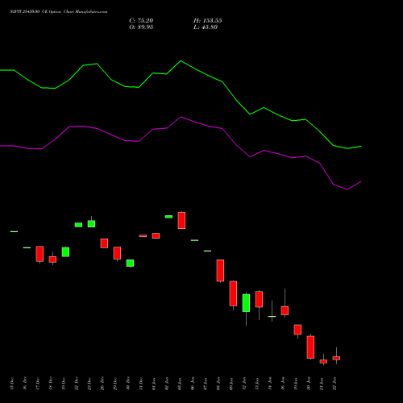This screenshot has height=403, width=403.
Task: Click the green upper band line
Action: pyautogui.click(x=181, y=61)
